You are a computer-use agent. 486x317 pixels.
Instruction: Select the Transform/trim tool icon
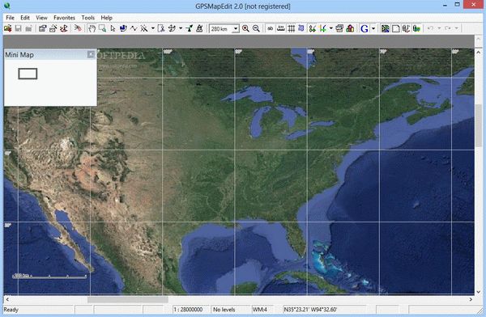pyautogui.click(x=144, y=29)
